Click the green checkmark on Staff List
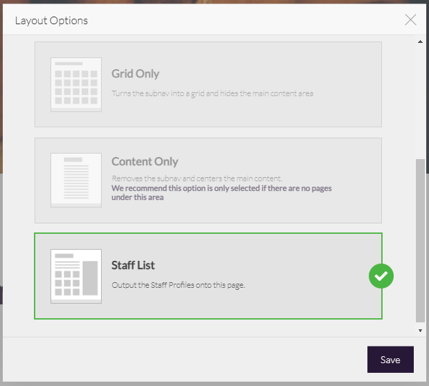The image size is (429, 386). 381,276
